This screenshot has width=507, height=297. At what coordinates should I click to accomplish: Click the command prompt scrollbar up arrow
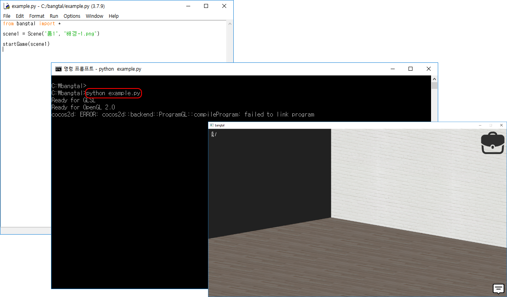pos(434,79)
